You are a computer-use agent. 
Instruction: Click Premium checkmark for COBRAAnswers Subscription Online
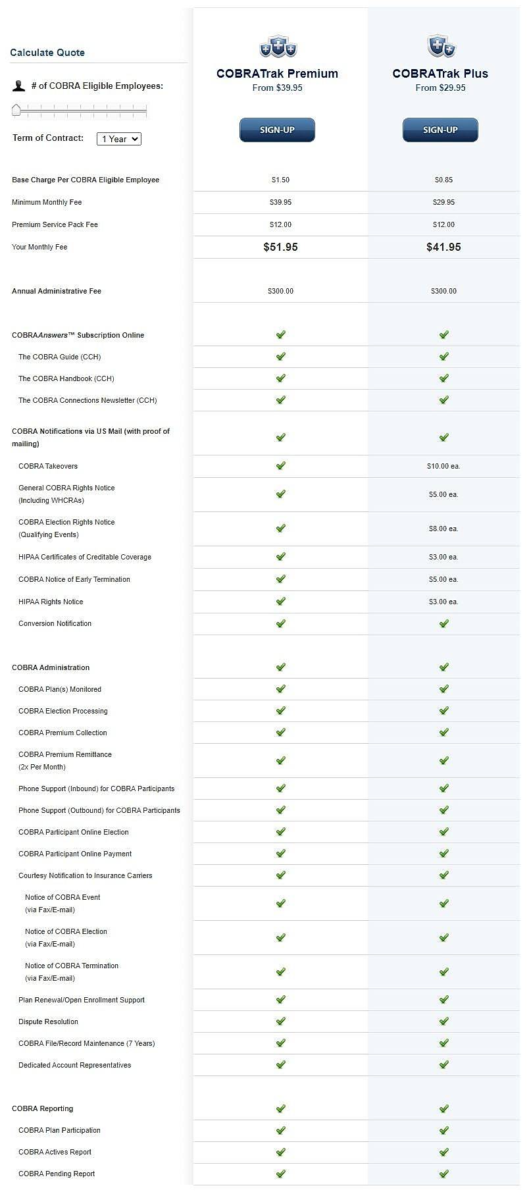[x=280, y=334]
